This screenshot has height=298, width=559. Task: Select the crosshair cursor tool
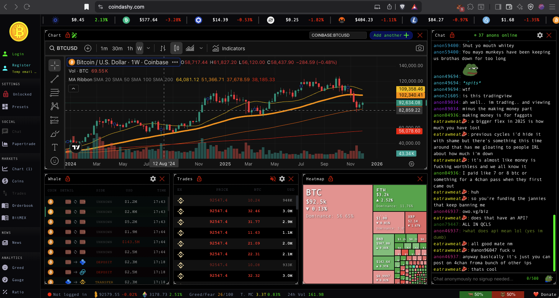click(x=55, y=65)
